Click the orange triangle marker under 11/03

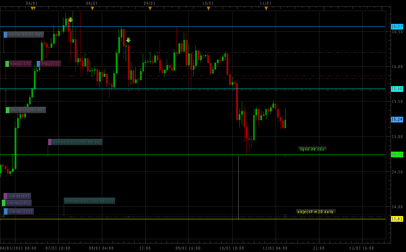[x=266, y=9]
